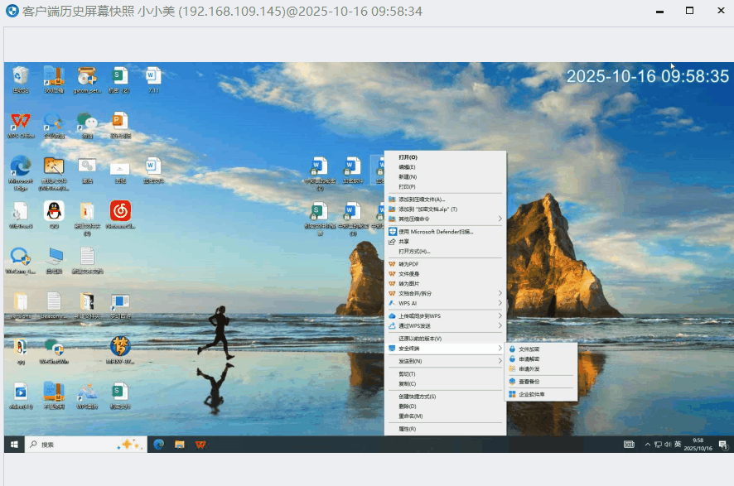The height and width of the screenshot is (486, 734).
Task: Expand the 文档合并/拆分 submenu arrow
Action: tap(500, 293)
